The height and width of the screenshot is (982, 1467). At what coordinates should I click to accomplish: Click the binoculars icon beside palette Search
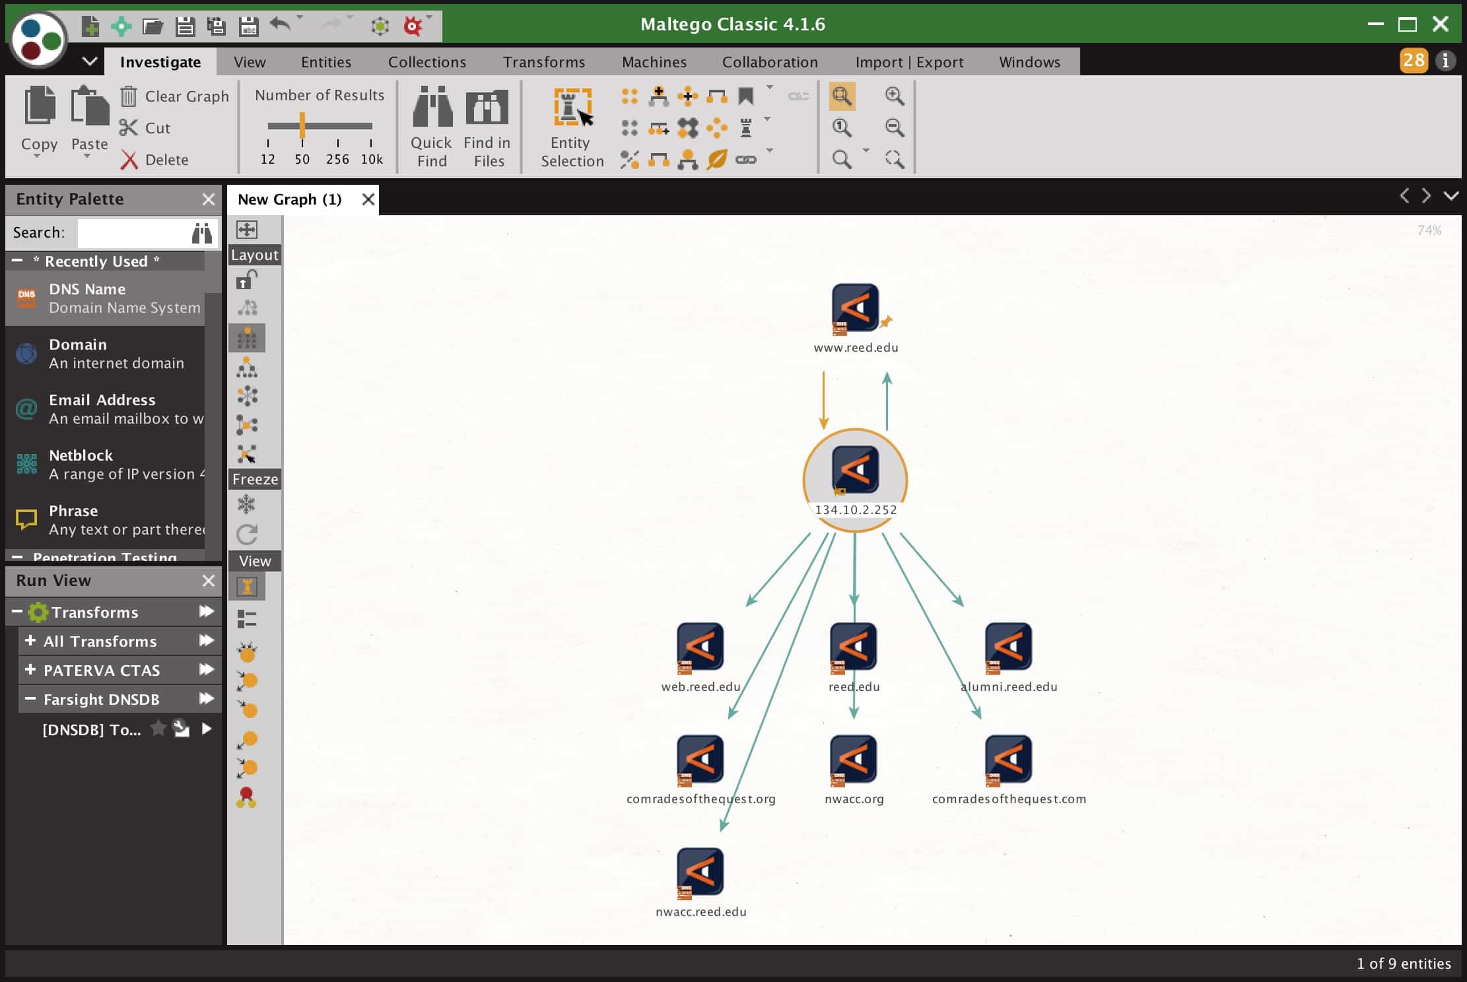coord(202,233)
